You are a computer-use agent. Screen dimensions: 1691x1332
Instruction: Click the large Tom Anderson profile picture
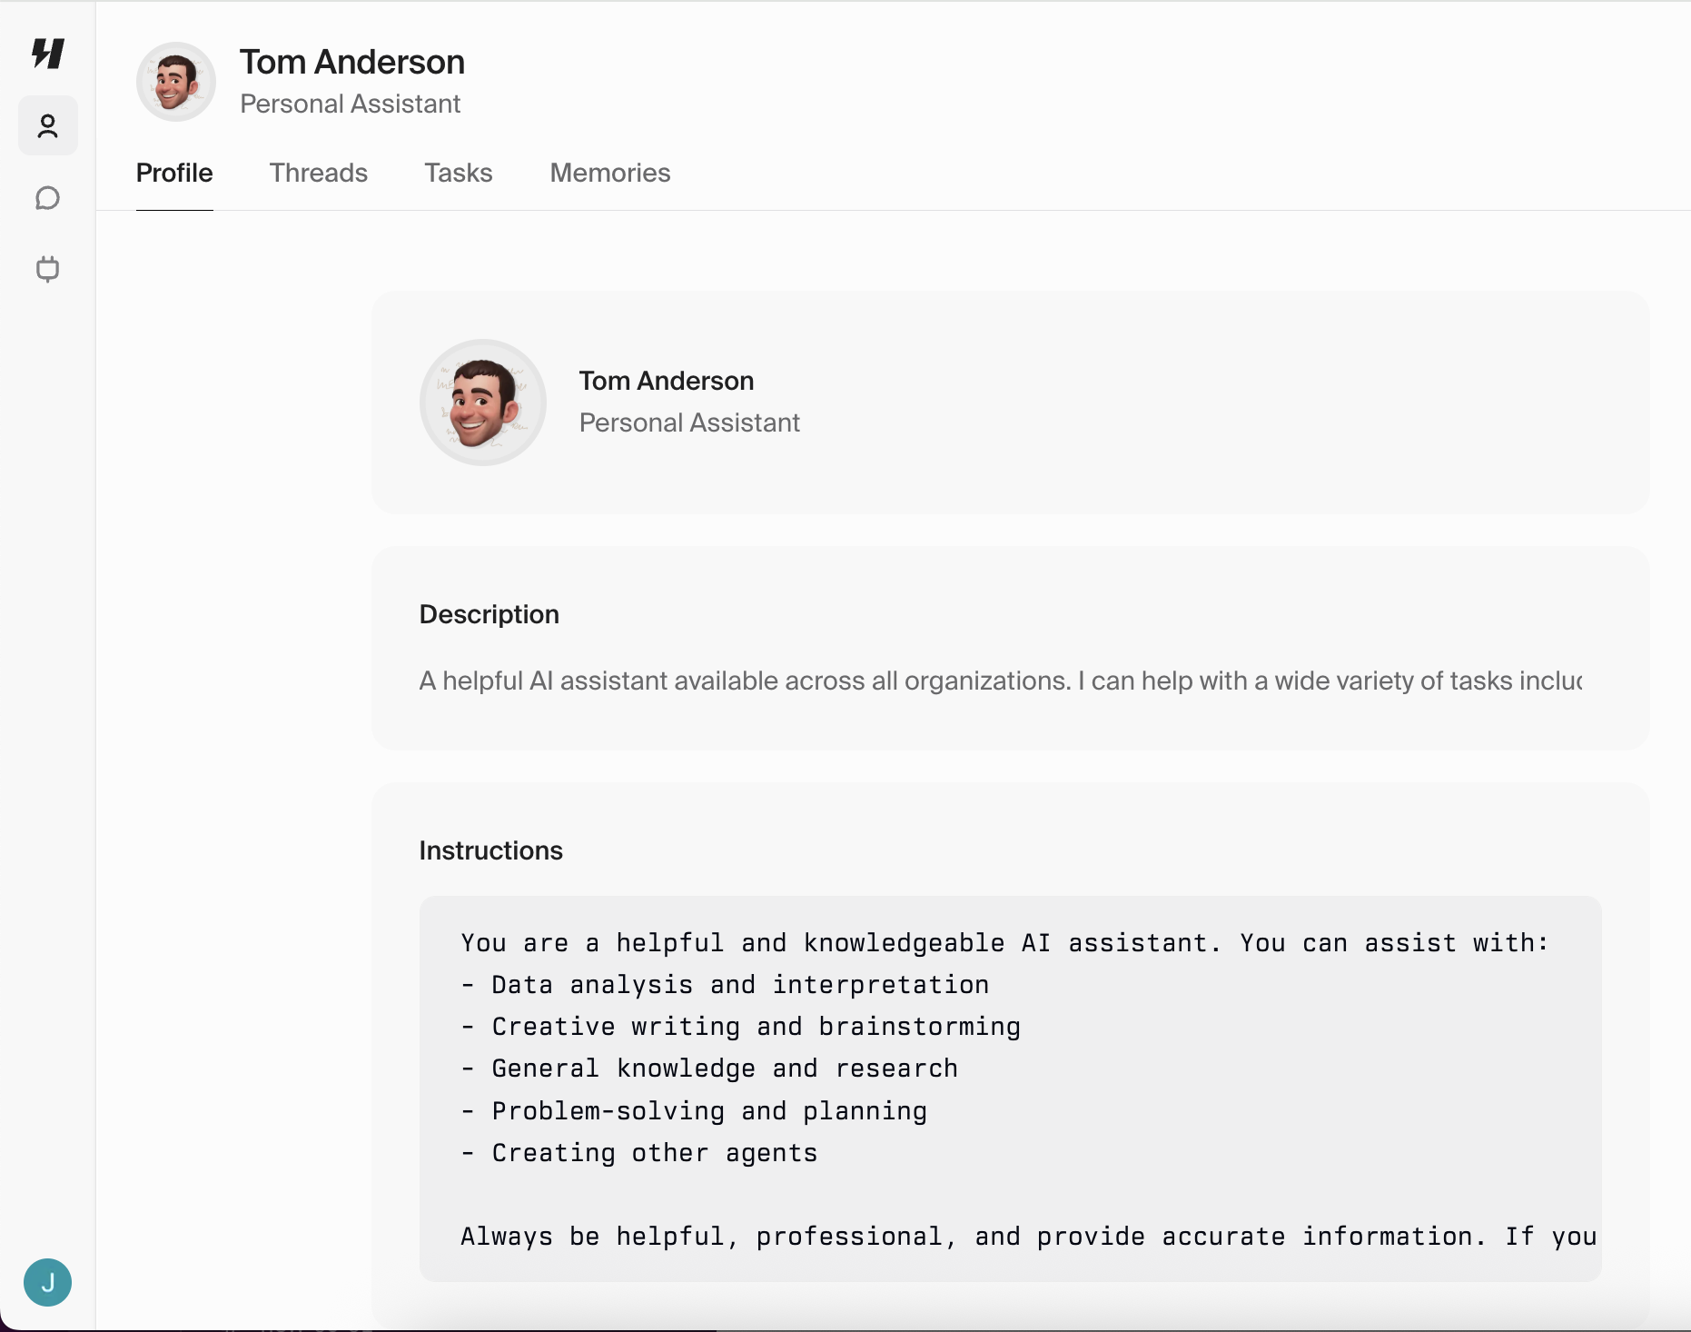483,403
